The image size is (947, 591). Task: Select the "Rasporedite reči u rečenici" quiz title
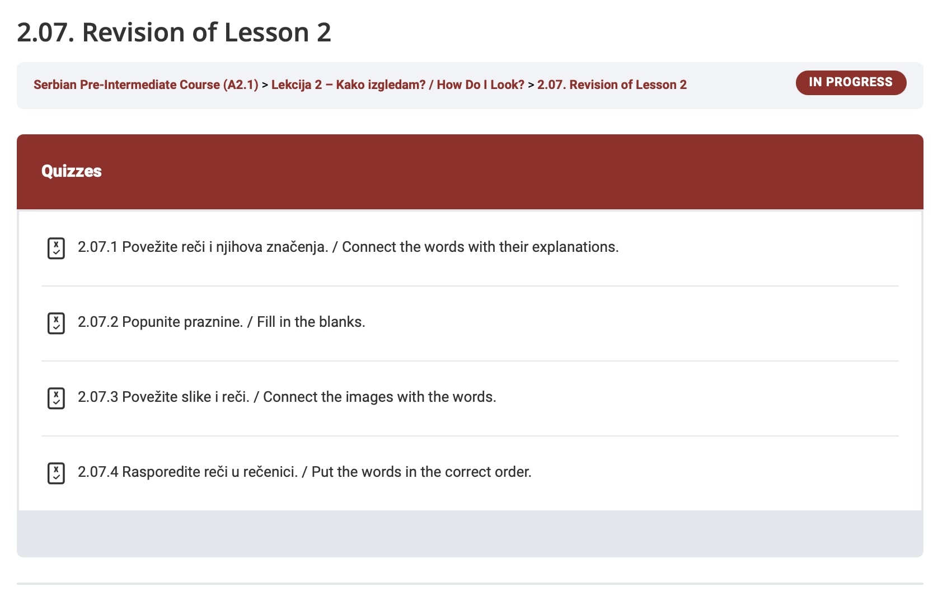click(x=210, y=472)
